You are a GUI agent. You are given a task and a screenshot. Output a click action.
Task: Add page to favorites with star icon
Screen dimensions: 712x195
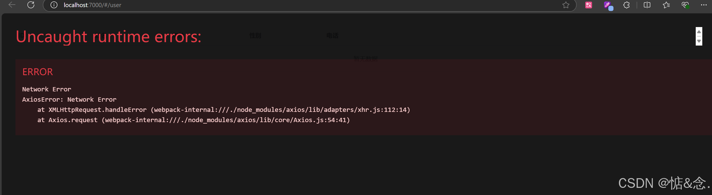[566, 5]
